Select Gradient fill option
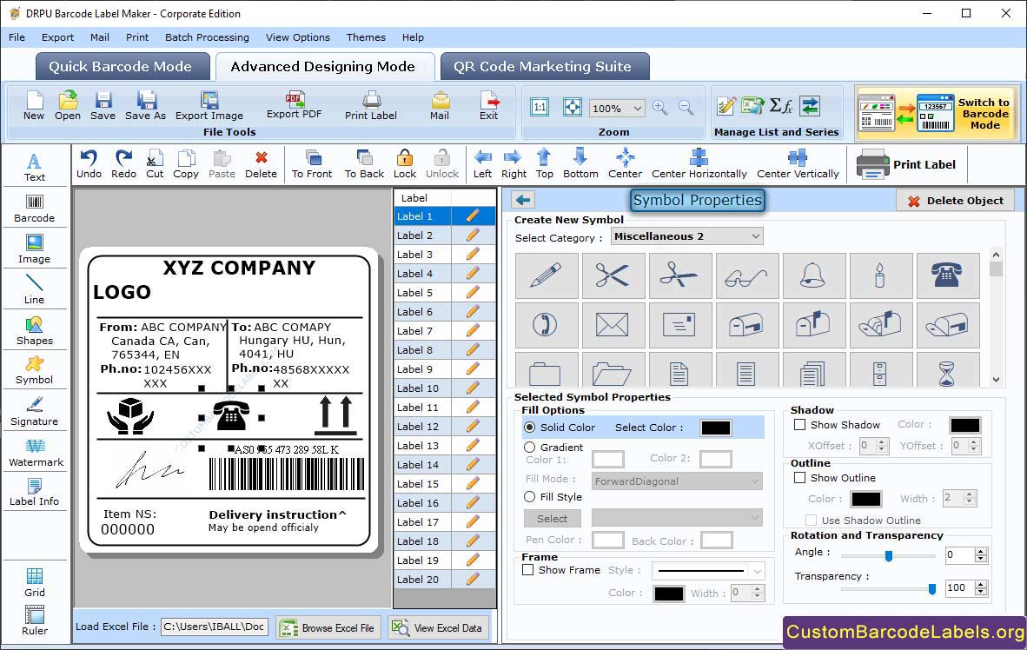Viewport: 1027px width, 650px height. pos(530,447)
